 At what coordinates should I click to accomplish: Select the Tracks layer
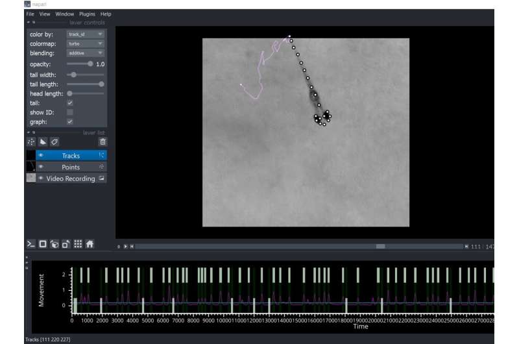(x=71, y=155)
